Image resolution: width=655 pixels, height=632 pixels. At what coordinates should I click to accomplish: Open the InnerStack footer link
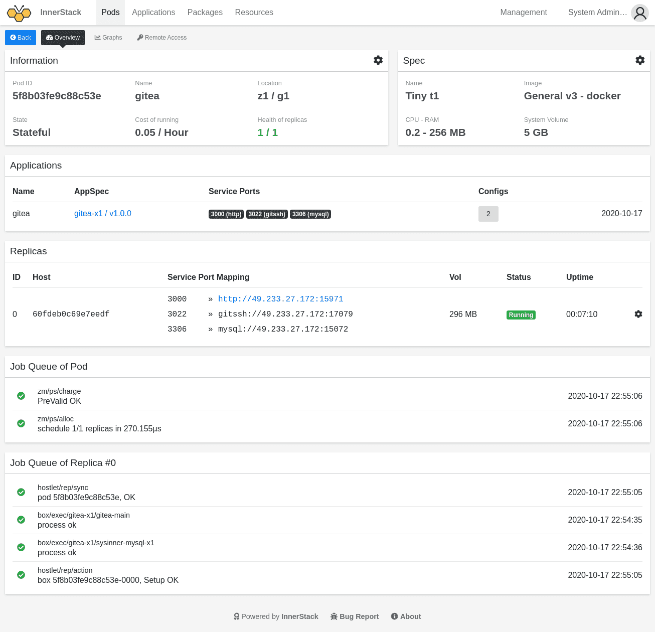point(300,616)
